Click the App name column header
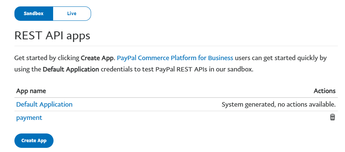 click(x=31, y=91)
